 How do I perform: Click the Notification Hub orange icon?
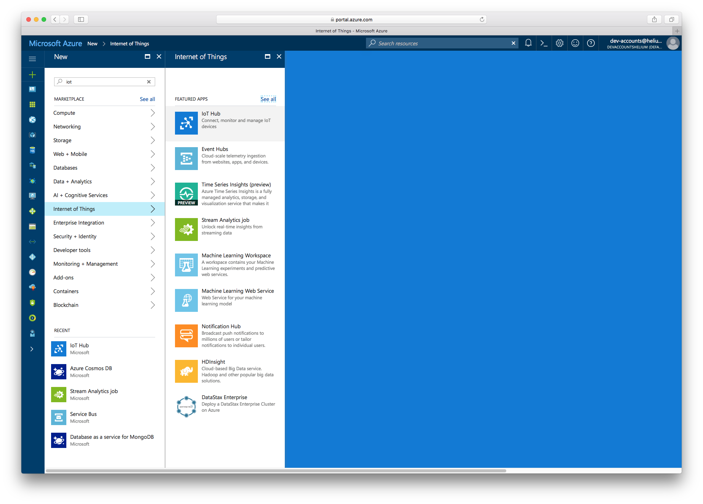(x=186, y=336)
